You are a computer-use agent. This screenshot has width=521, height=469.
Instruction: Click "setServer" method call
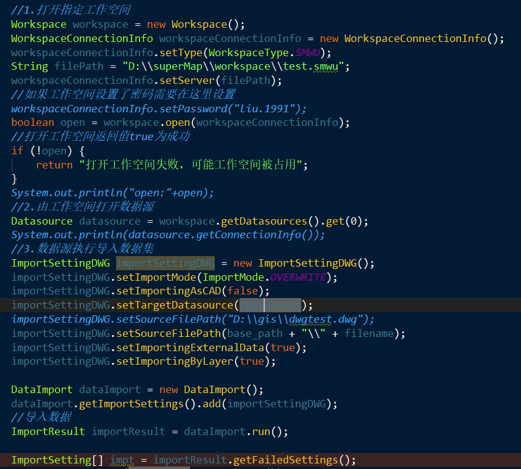[x=187, y=80]
